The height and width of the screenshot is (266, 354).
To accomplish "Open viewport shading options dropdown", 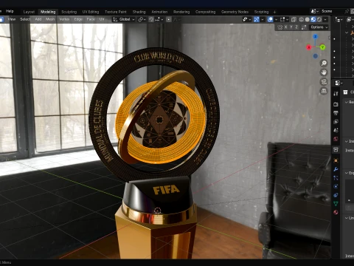I will point(325,19).
